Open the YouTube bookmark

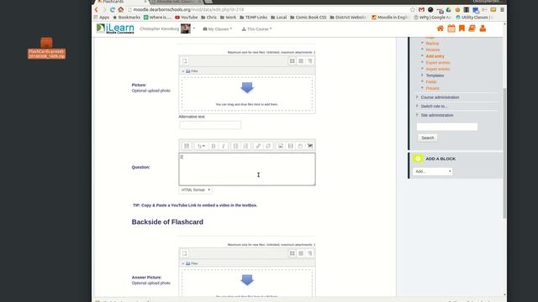pyautogui.click(x=187, y=17)
